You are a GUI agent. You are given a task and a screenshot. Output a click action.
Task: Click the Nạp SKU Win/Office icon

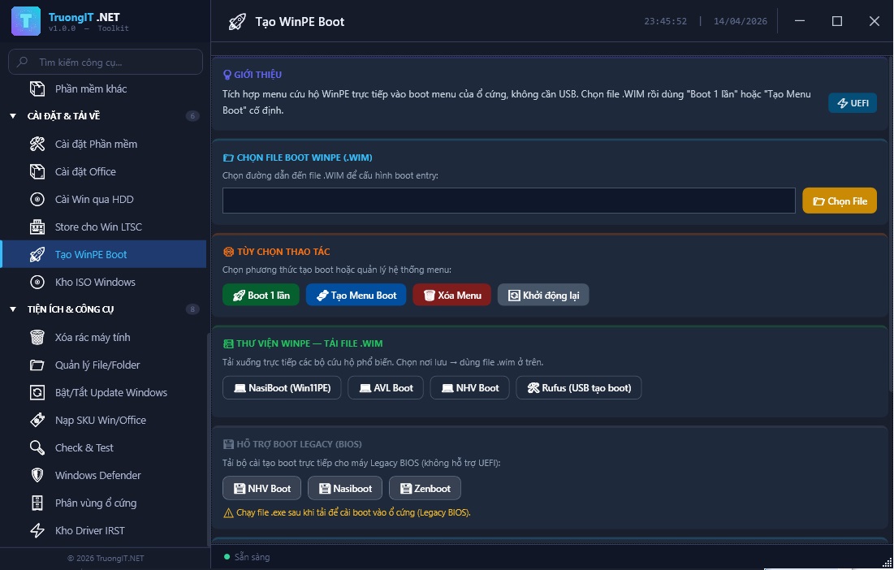pyautogui.click(x=37, y=421)
